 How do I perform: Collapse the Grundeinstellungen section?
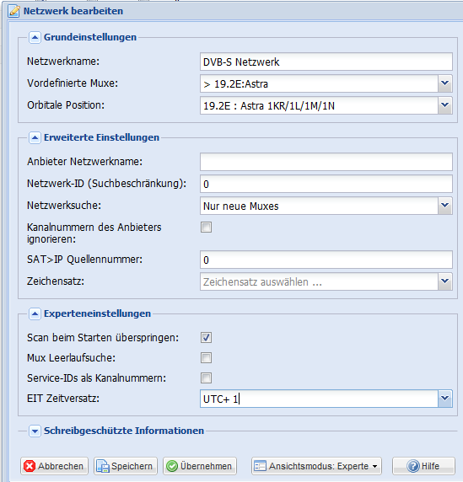pyautogui.click(x=35, y=38)
